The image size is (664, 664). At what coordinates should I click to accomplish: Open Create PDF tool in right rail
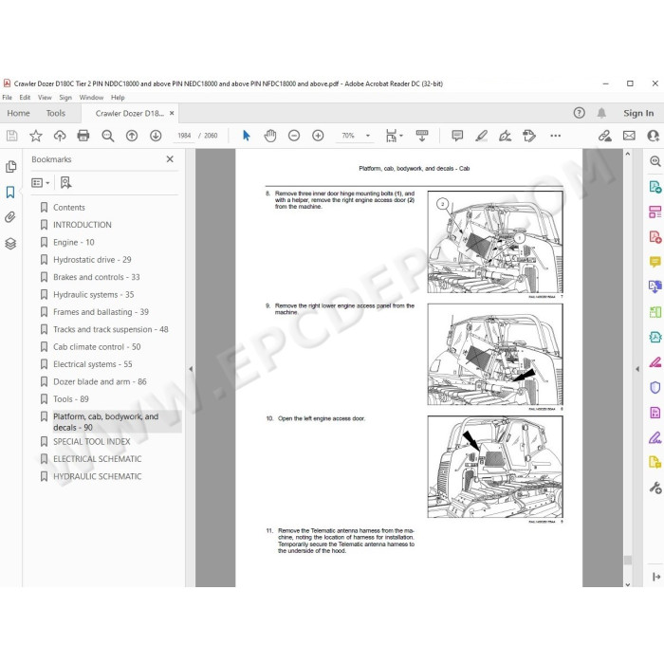click(x=655, y=237)
